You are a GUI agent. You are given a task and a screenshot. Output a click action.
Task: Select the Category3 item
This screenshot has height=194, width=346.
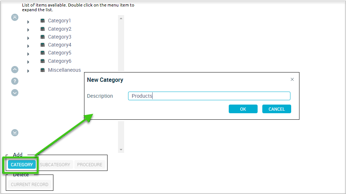coord(60,37)
